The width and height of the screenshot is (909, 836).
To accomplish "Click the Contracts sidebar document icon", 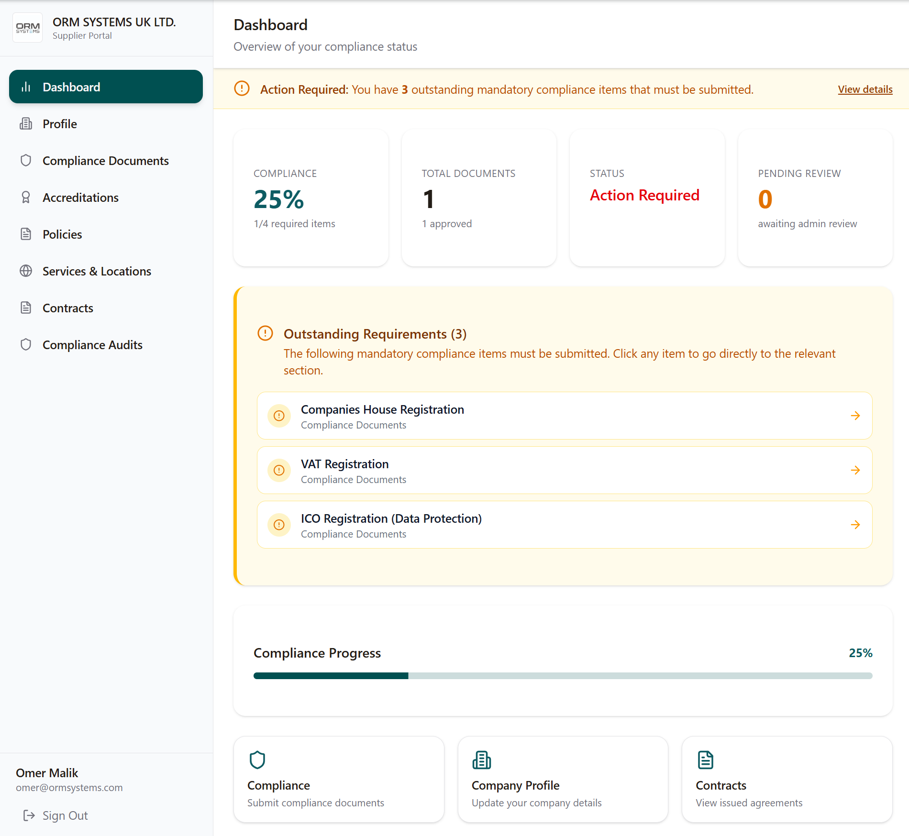I will (x=26, y=308).
